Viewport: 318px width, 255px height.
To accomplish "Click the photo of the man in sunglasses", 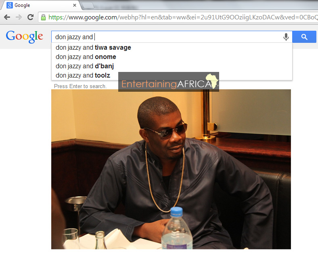I will click(x=171, y=170).
